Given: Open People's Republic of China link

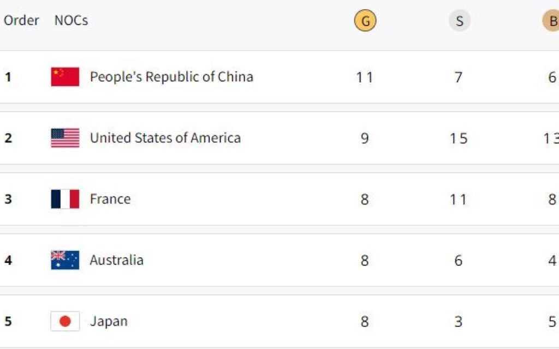Looking at the screenshot, I should point(171,77).
